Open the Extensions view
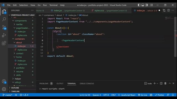The image size is (177, 99). (x=4, y=43)
